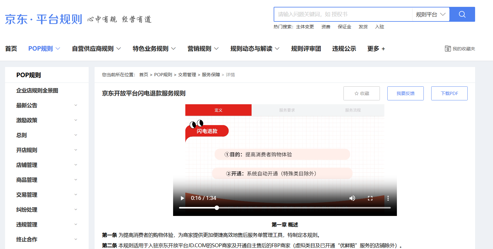Enter fullscreen with the video fullscreen icon
The height and width of the screenshot is (249, 493).
click(x=370, y=198)
